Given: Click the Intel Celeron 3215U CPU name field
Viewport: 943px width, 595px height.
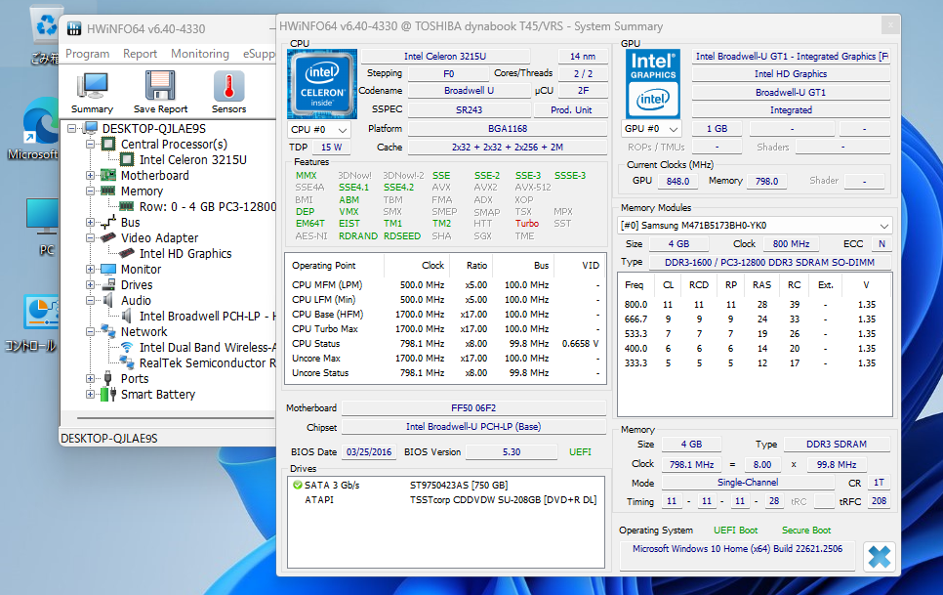Looking at the screenshot, I should coord(445,57).
